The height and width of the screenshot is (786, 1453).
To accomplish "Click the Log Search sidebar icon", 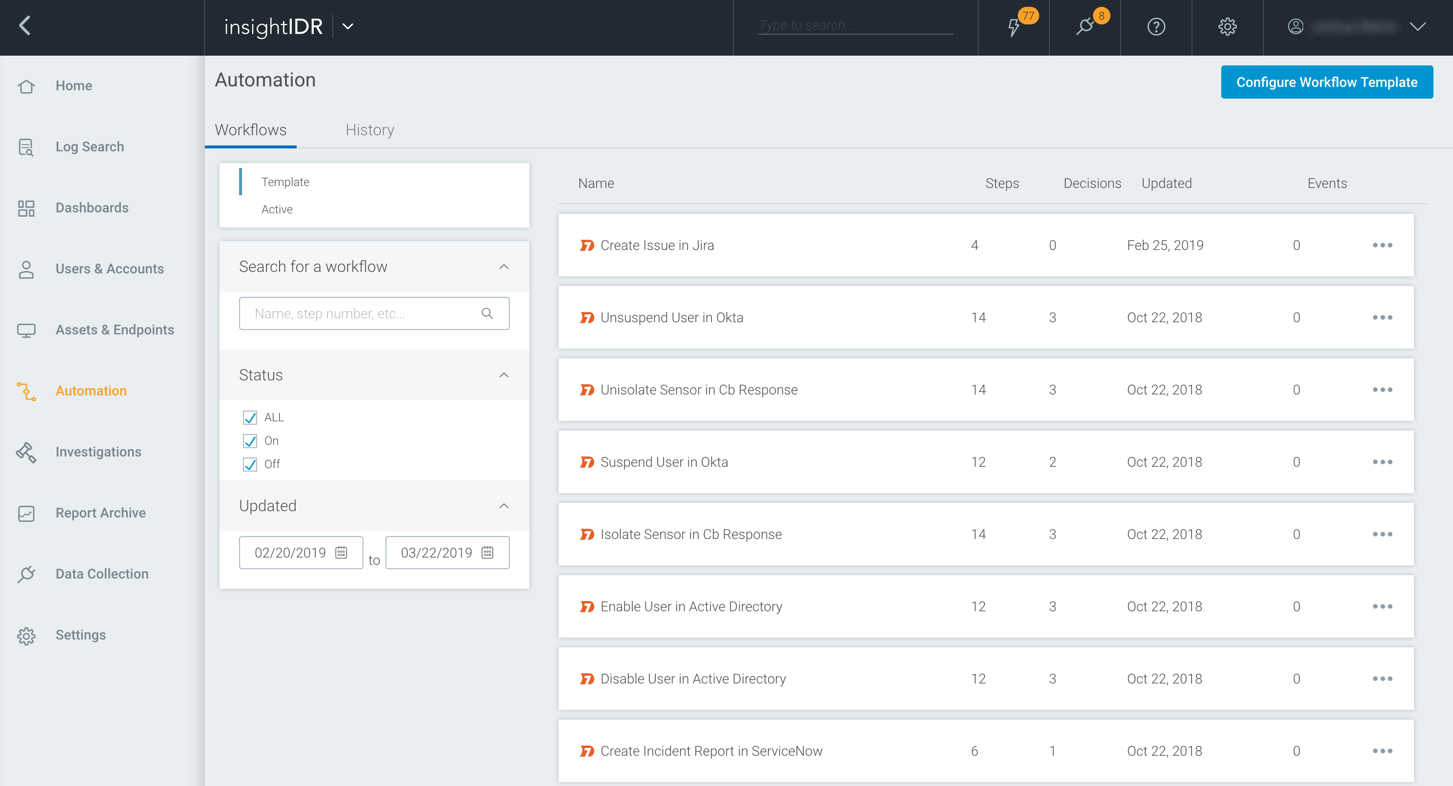I will point(26,147).
